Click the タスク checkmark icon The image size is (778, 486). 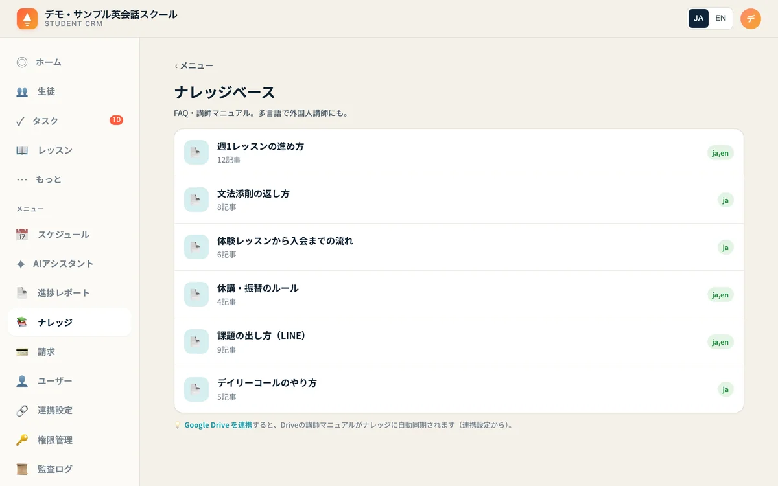(x=20, y=121)
